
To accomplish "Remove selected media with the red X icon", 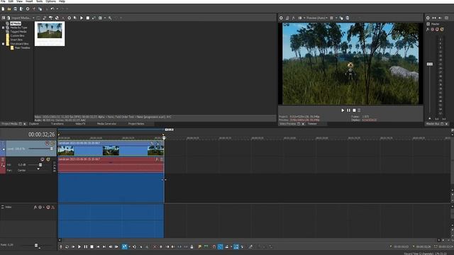I will click(63, 18).
